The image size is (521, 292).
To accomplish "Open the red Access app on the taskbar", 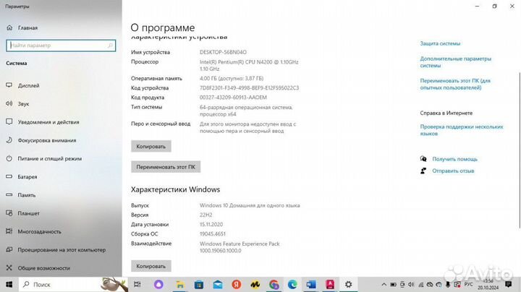I will pos(330,284).
